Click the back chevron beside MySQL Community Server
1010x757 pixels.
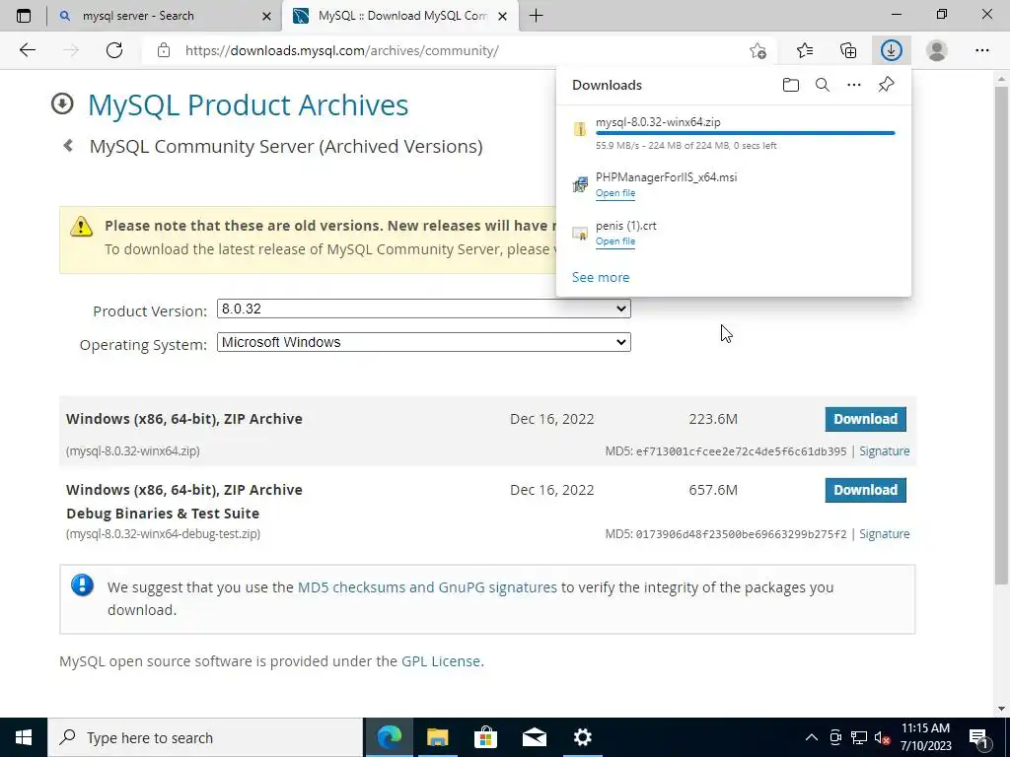pyautogui.click(x=68, y=146)
